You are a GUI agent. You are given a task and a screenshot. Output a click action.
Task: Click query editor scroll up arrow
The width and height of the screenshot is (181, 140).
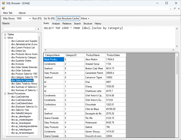pyautogui.click(x=177, y=28)
